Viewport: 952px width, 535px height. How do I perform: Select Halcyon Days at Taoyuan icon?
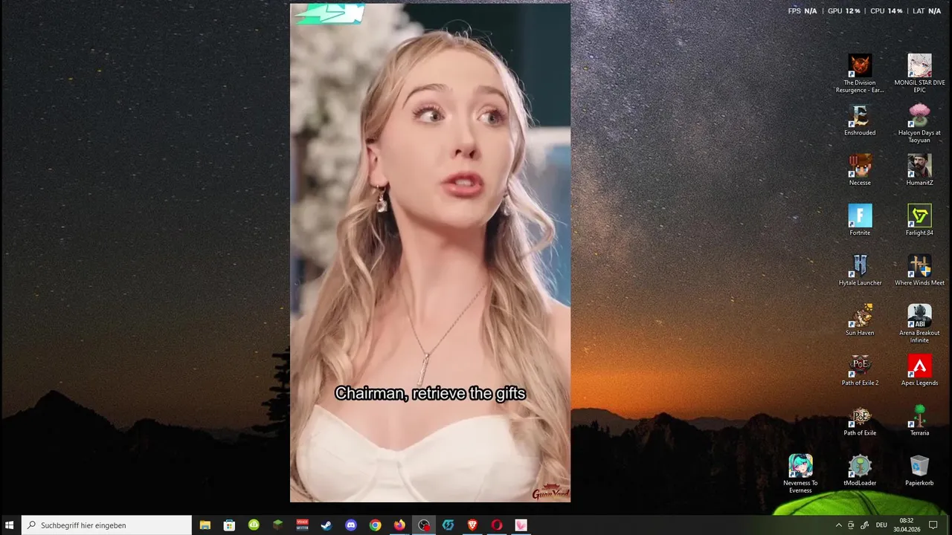coord(919,123)
